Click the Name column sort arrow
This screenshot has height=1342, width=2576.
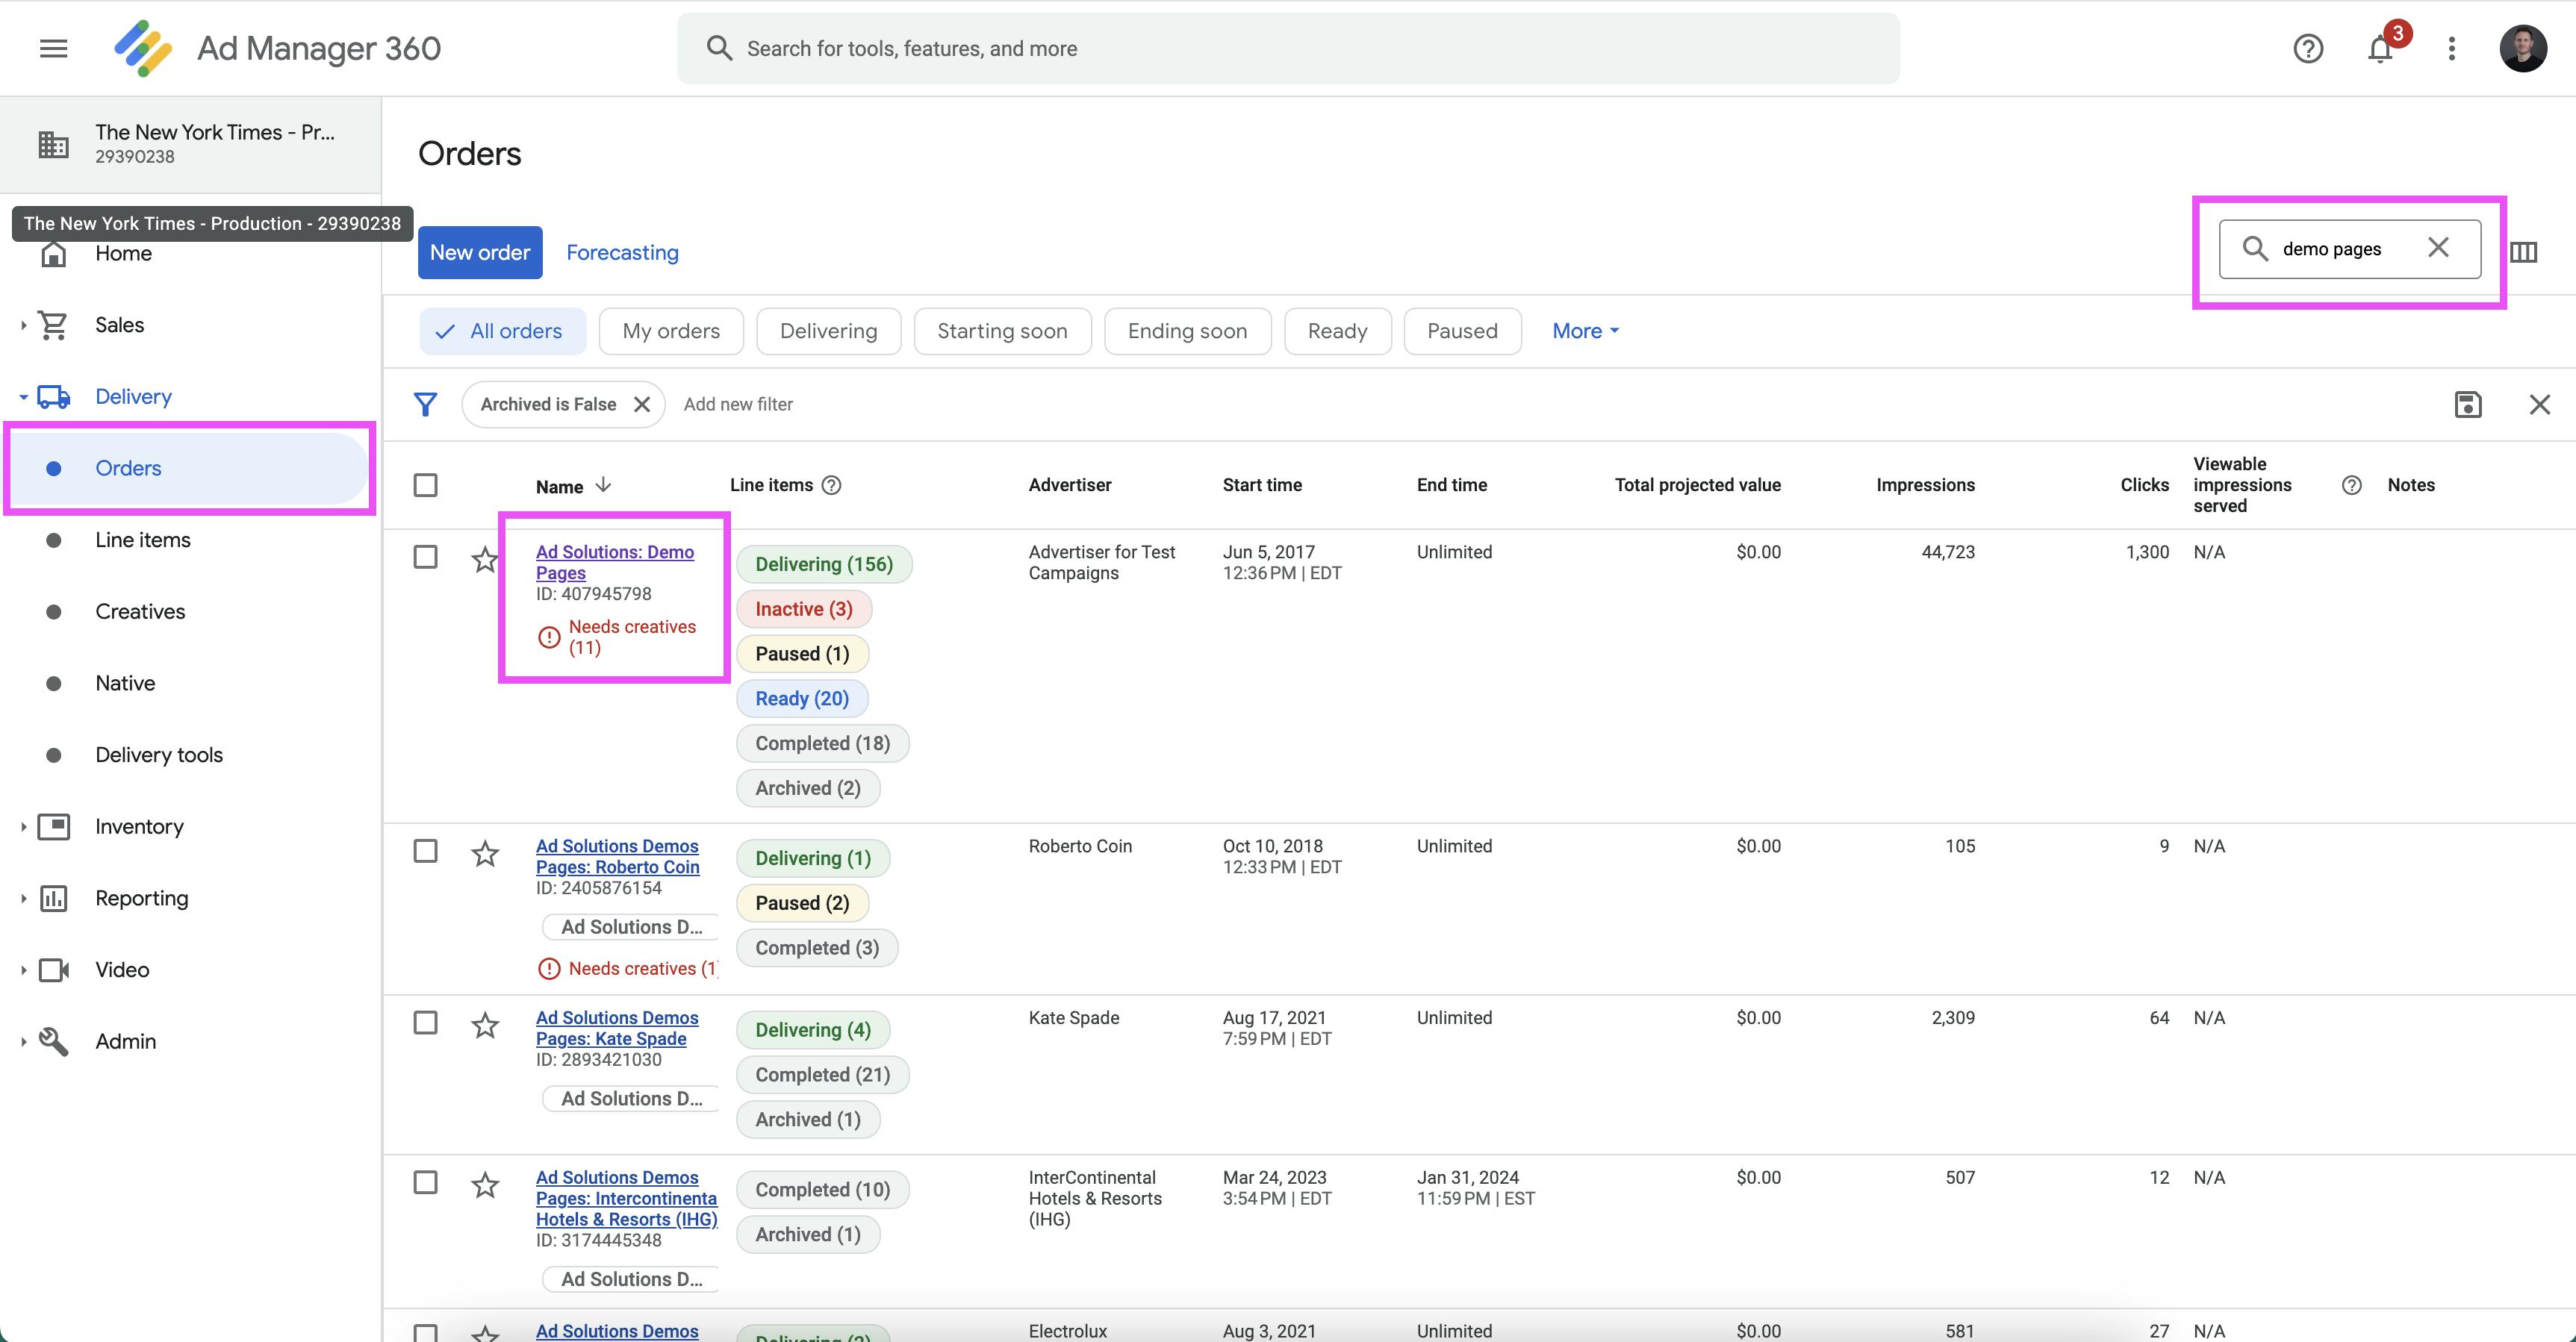tap(603, 484)
